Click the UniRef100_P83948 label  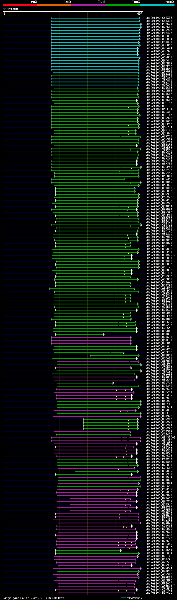pos(159,459)
